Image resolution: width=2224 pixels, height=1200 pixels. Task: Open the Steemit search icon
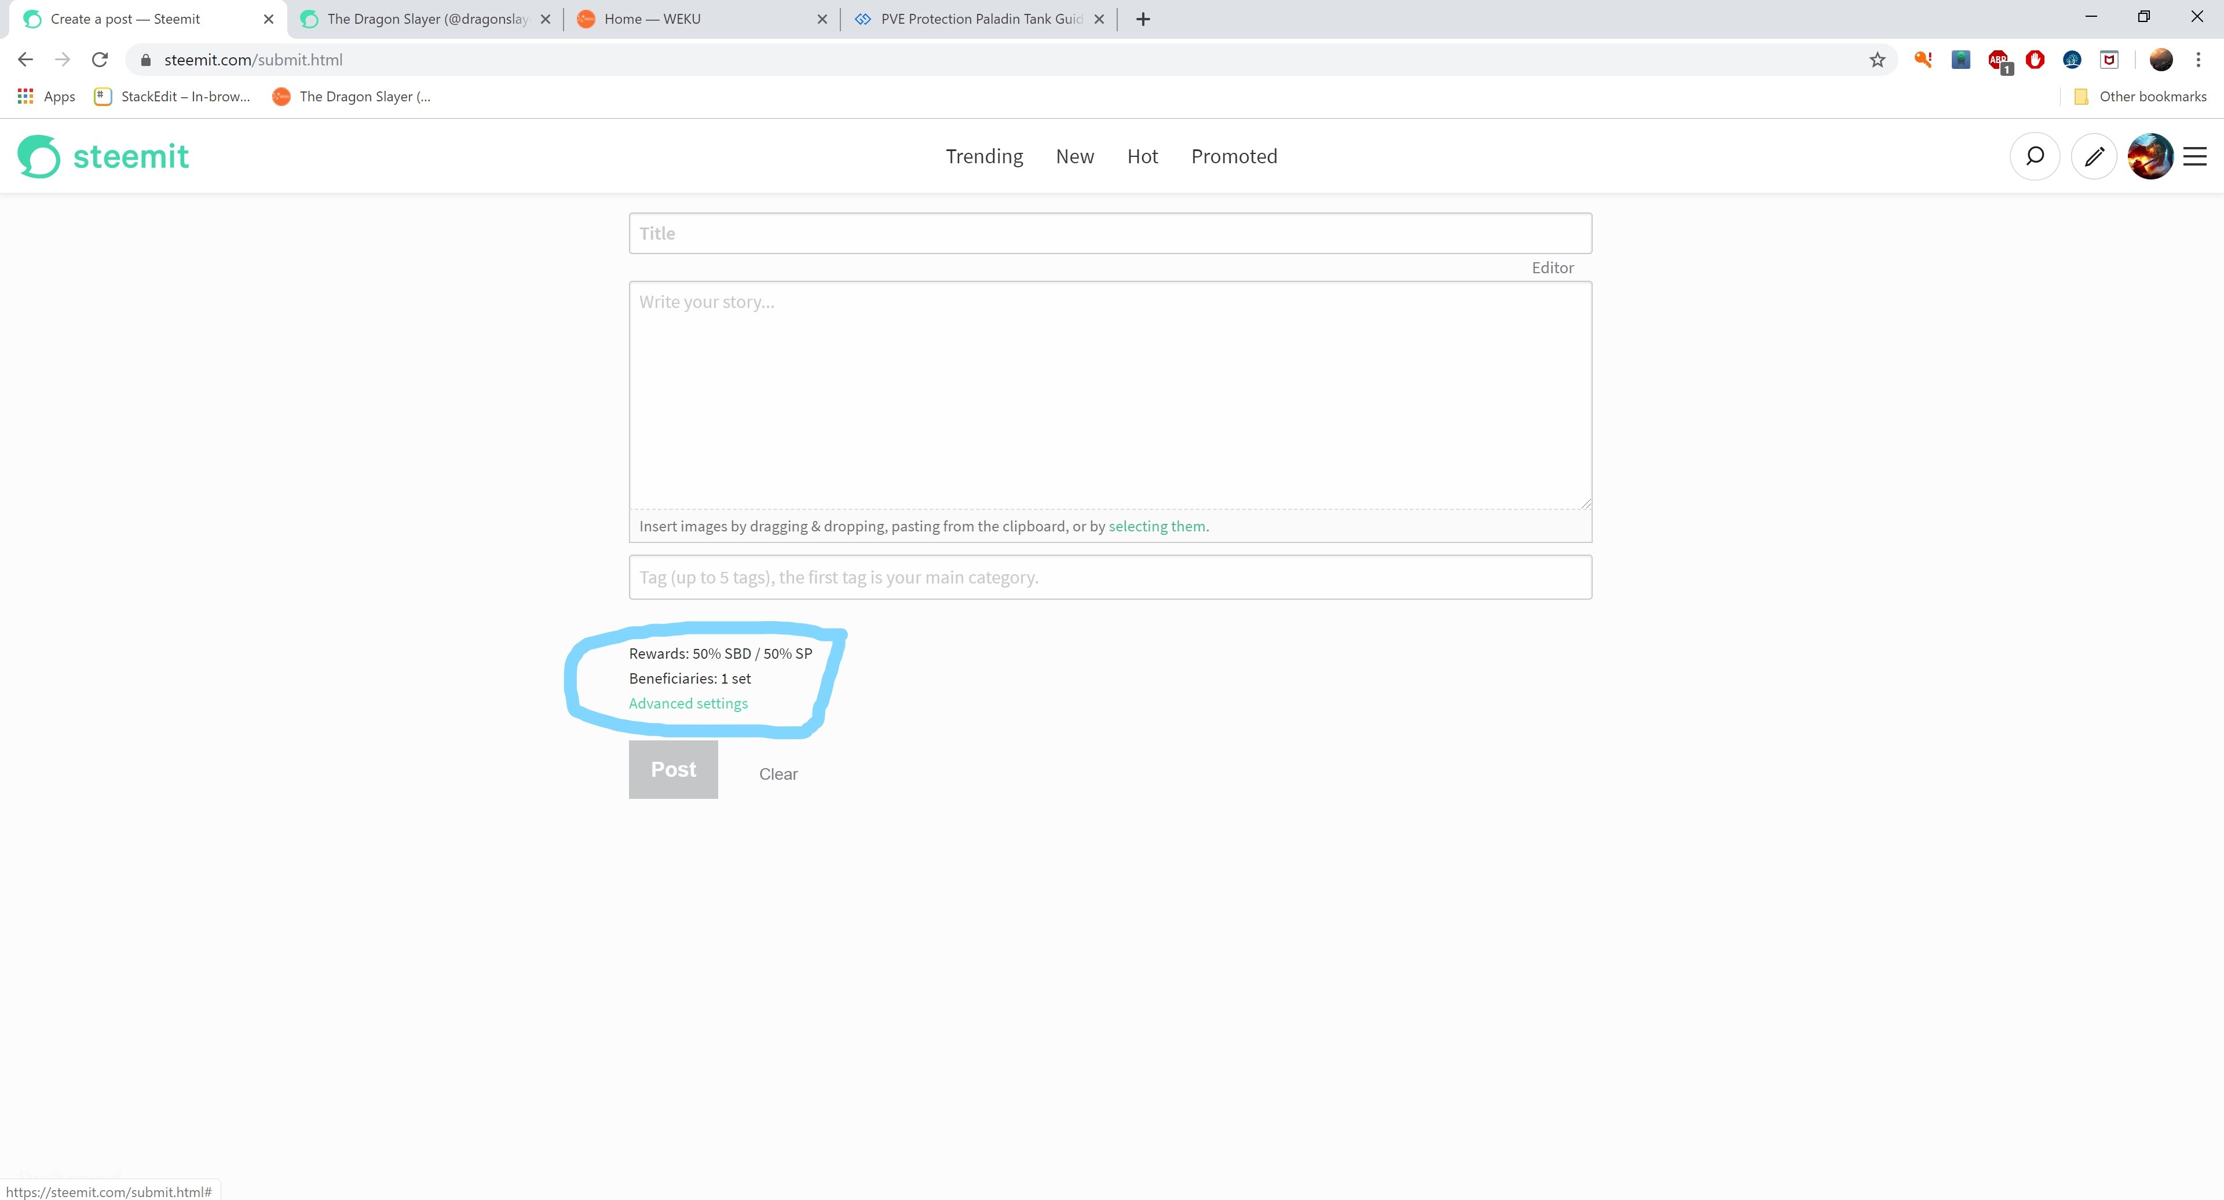point(2035,156)
